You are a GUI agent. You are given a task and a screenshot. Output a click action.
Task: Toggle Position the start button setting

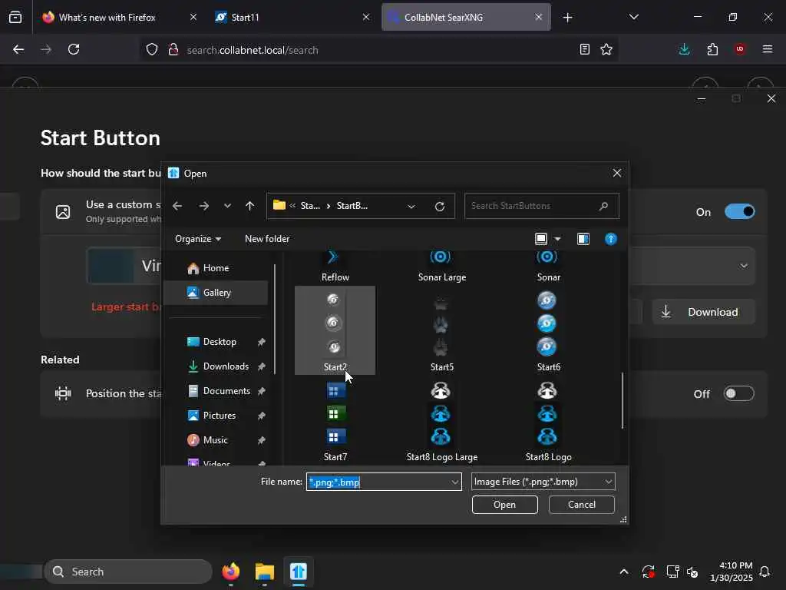[739, 393]
